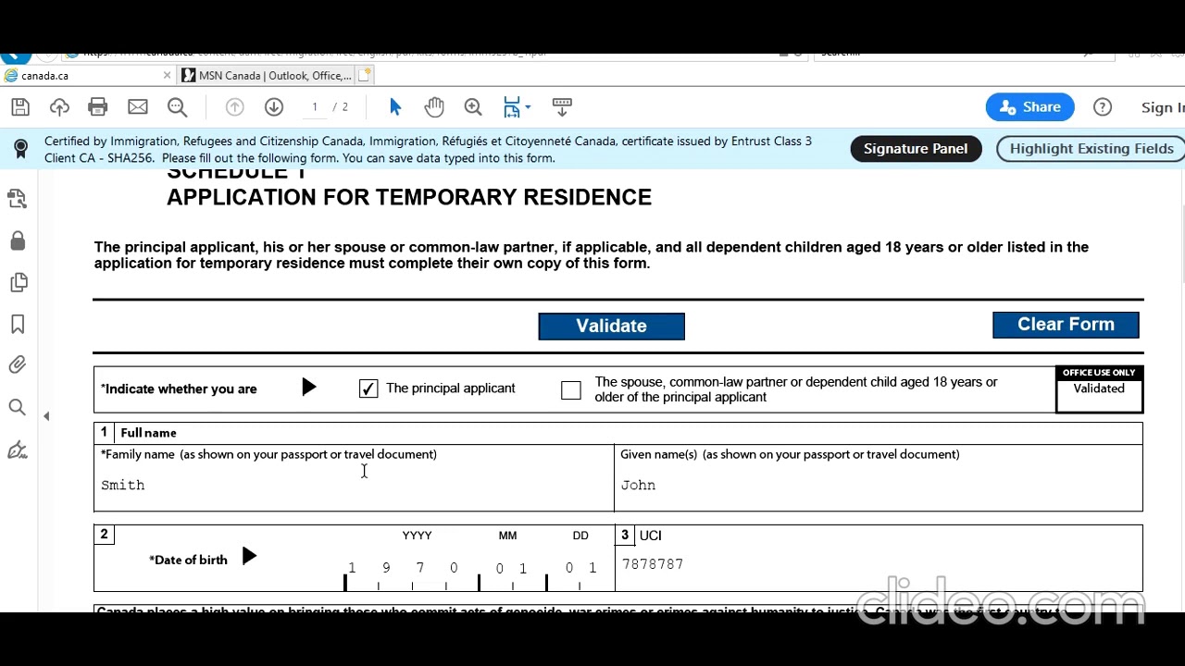Toggle the read mode toolbar icon
The width and height of the screenshot is (1185, 666).
point(562,107)
